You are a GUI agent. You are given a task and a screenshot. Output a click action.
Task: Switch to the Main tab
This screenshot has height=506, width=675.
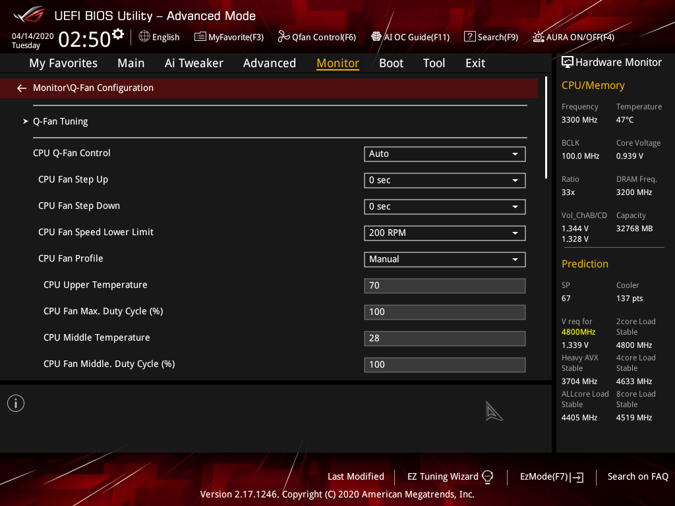point(131,63)
